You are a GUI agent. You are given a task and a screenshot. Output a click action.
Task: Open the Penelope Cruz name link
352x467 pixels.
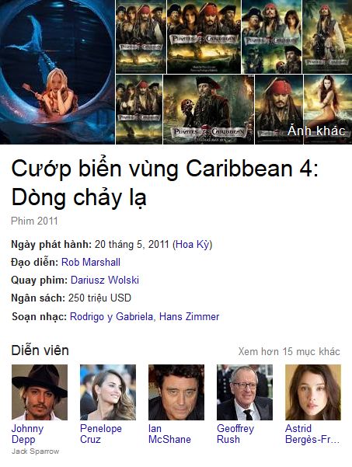click(101, 434)
